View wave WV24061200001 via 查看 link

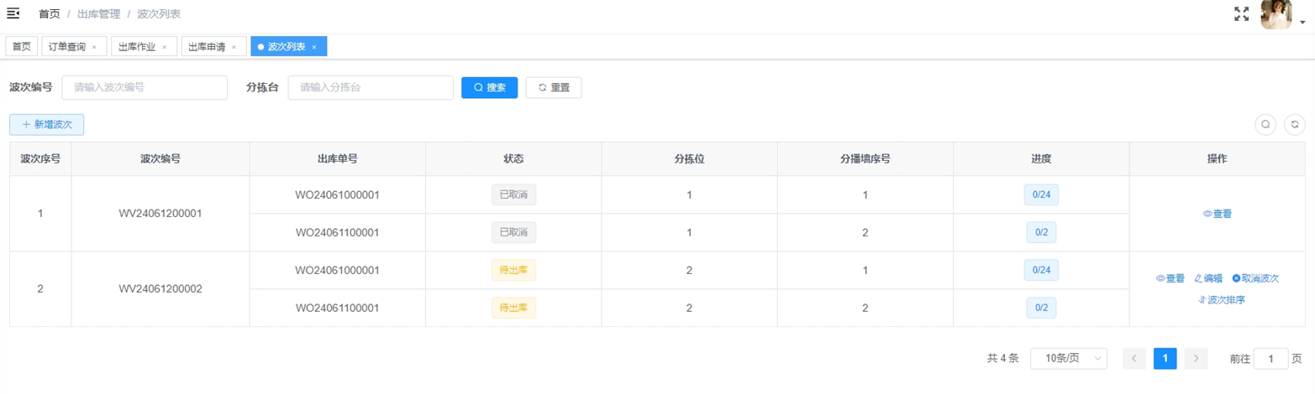coord(1218,214)
